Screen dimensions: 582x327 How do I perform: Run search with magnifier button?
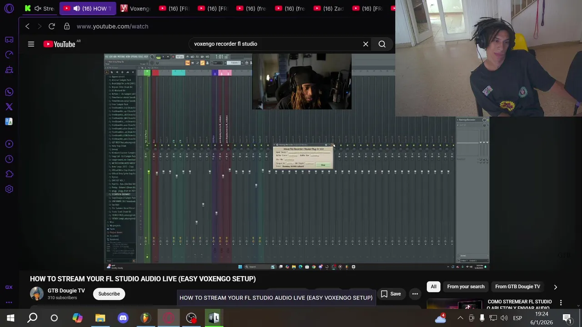point(382,44)
